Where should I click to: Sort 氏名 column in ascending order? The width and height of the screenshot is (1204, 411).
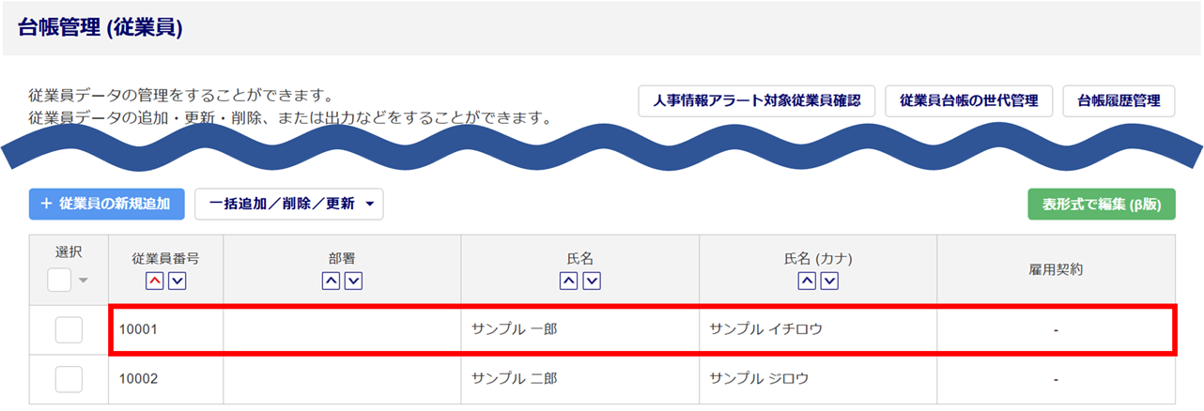(569, 281)
